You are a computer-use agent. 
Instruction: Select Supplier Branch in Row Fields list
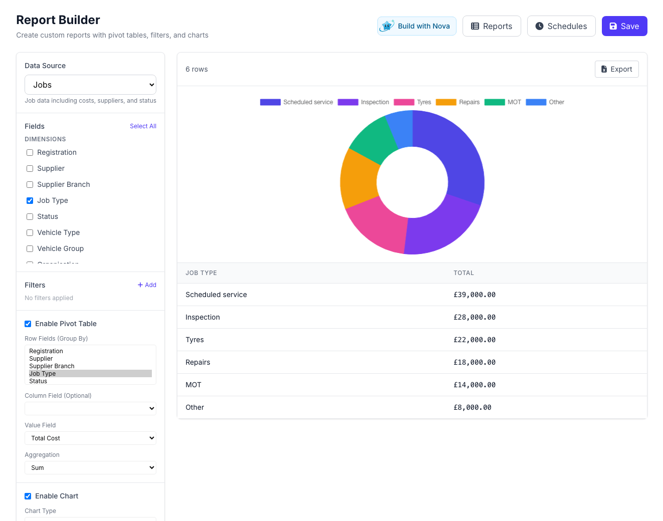coord(90,366)
